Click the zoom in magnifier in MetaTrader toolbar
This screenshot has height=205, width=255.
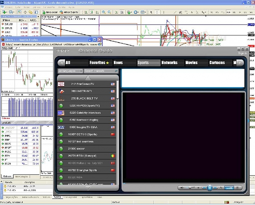click(104, 12)
